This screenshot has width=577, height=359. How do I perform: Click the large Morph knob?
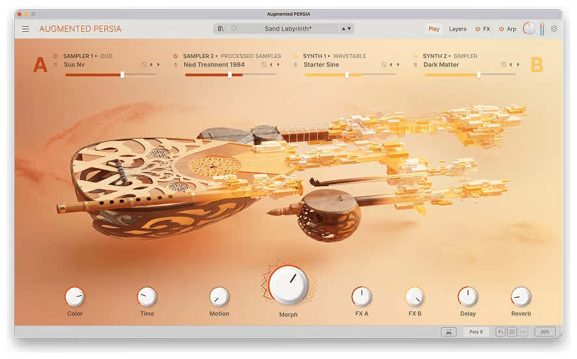click(288, 285)
